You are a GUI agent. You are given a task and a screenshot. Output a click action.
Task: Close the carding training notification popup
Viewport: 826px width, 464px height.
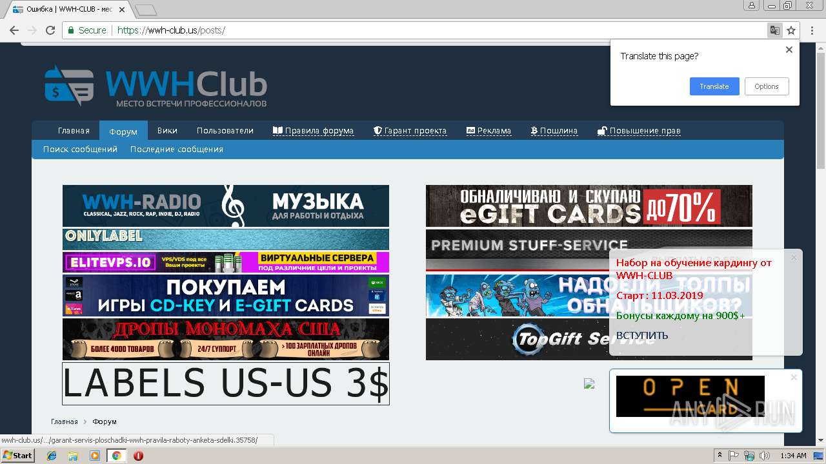794,258
